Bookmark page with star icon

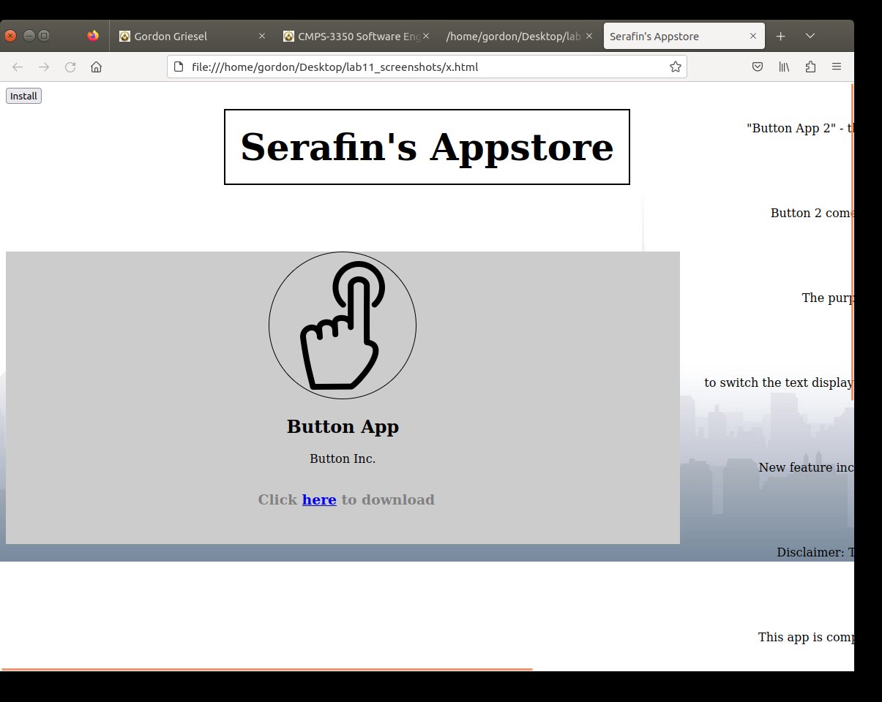point(675,67)
